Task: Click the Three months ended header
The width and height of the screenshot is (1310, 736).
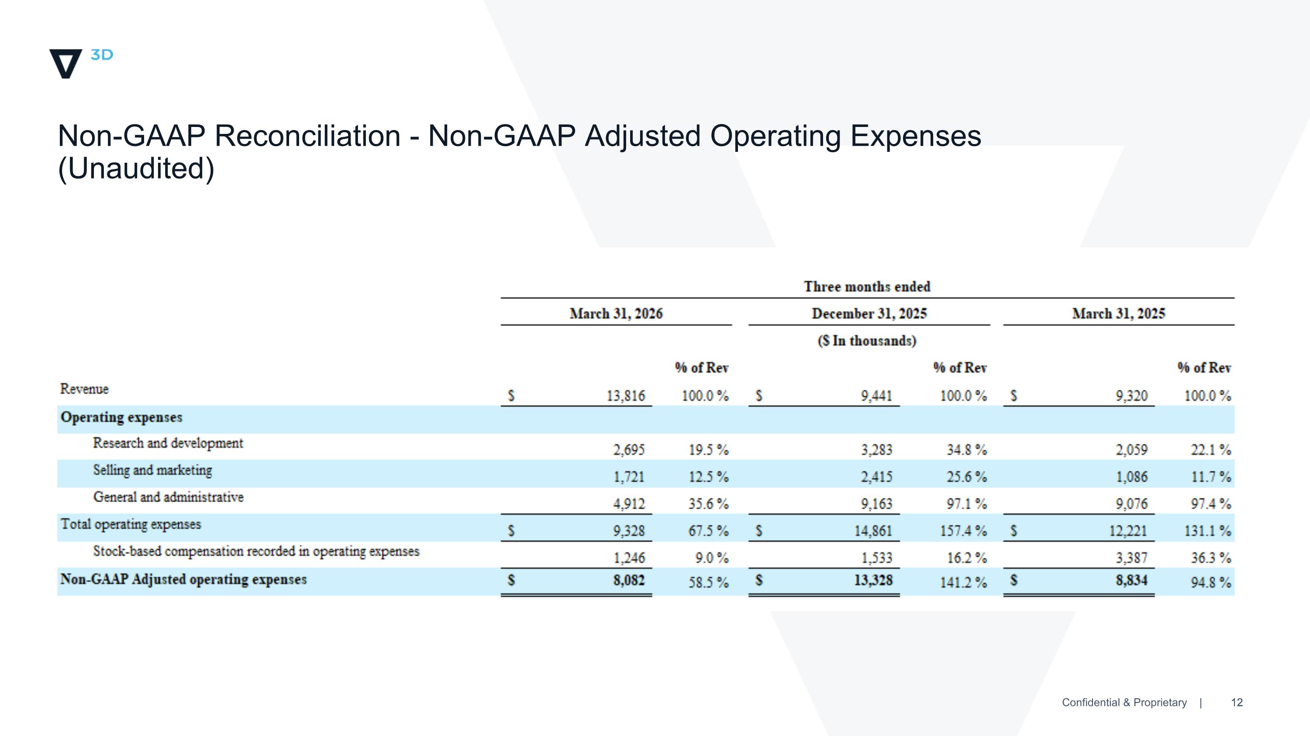Action: pos(867,287)
